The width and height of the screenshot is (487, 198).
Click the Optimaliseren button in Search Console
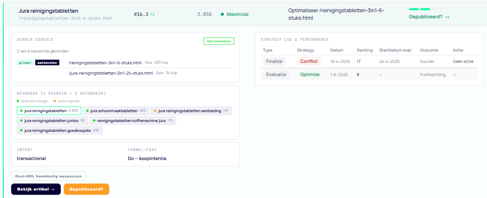coord(219,41)
